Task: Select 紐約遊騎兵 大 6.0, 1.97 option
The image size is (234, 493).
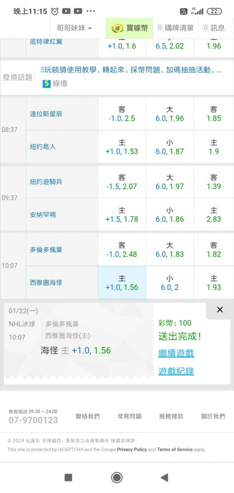Action: coord(170,182)
